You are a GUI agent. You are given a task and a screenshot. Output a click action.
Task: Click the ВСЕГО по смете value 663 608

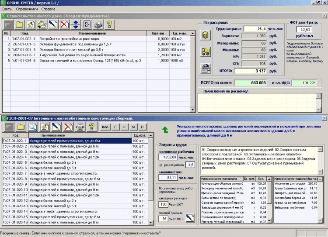click(x=250, y=83)
